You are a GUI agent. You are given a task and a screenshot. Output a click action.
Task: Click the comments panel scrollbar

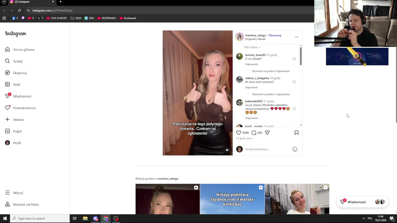pos(301,56)
